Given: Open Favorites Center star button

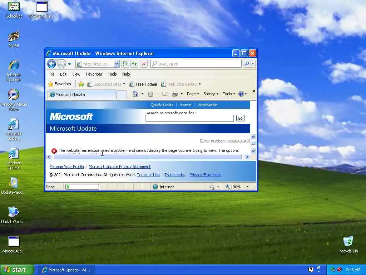Looking at the screenshot, I should pyautogui.click(x=60, y=84).
